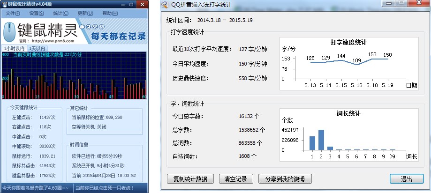
Task: Click the 109 point on speed chart
Action: click(357, 65)
